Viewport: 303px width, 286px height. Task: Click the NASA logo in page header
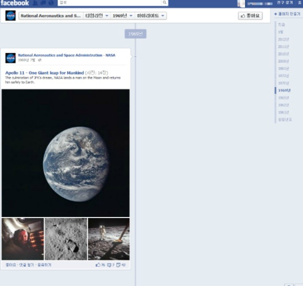coord(10,16)
